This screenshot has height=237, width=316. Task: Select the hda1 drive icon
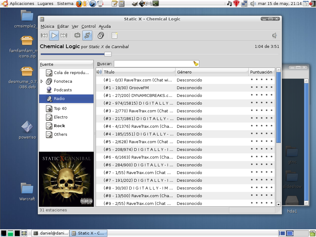[x=292, y=204]
